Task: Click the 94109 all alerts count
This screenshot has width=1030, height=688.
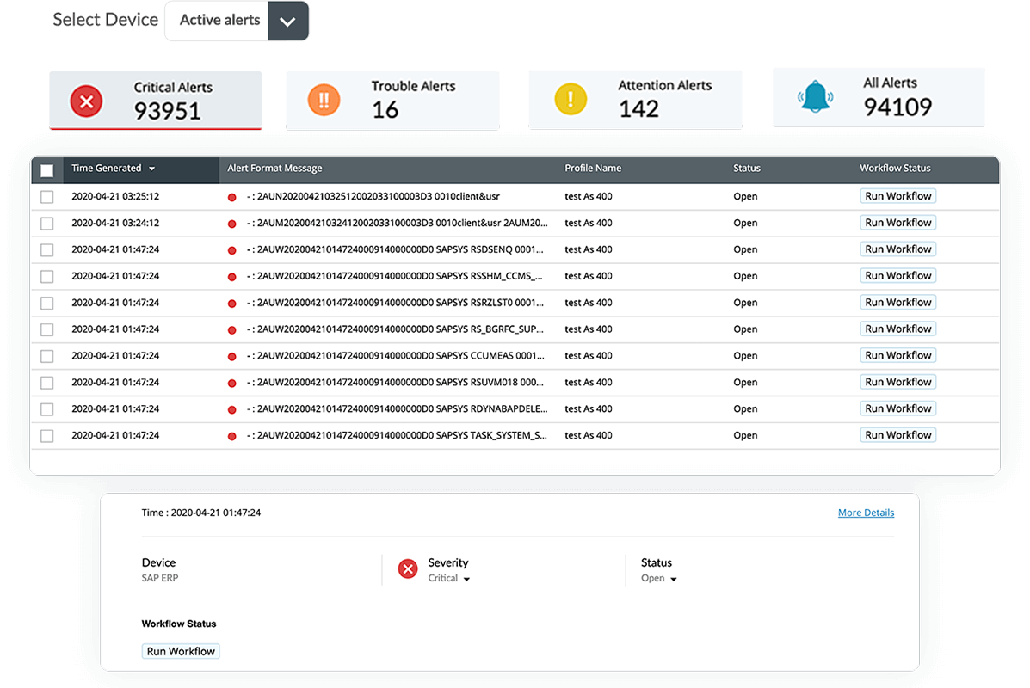Action: pos(897,107)
